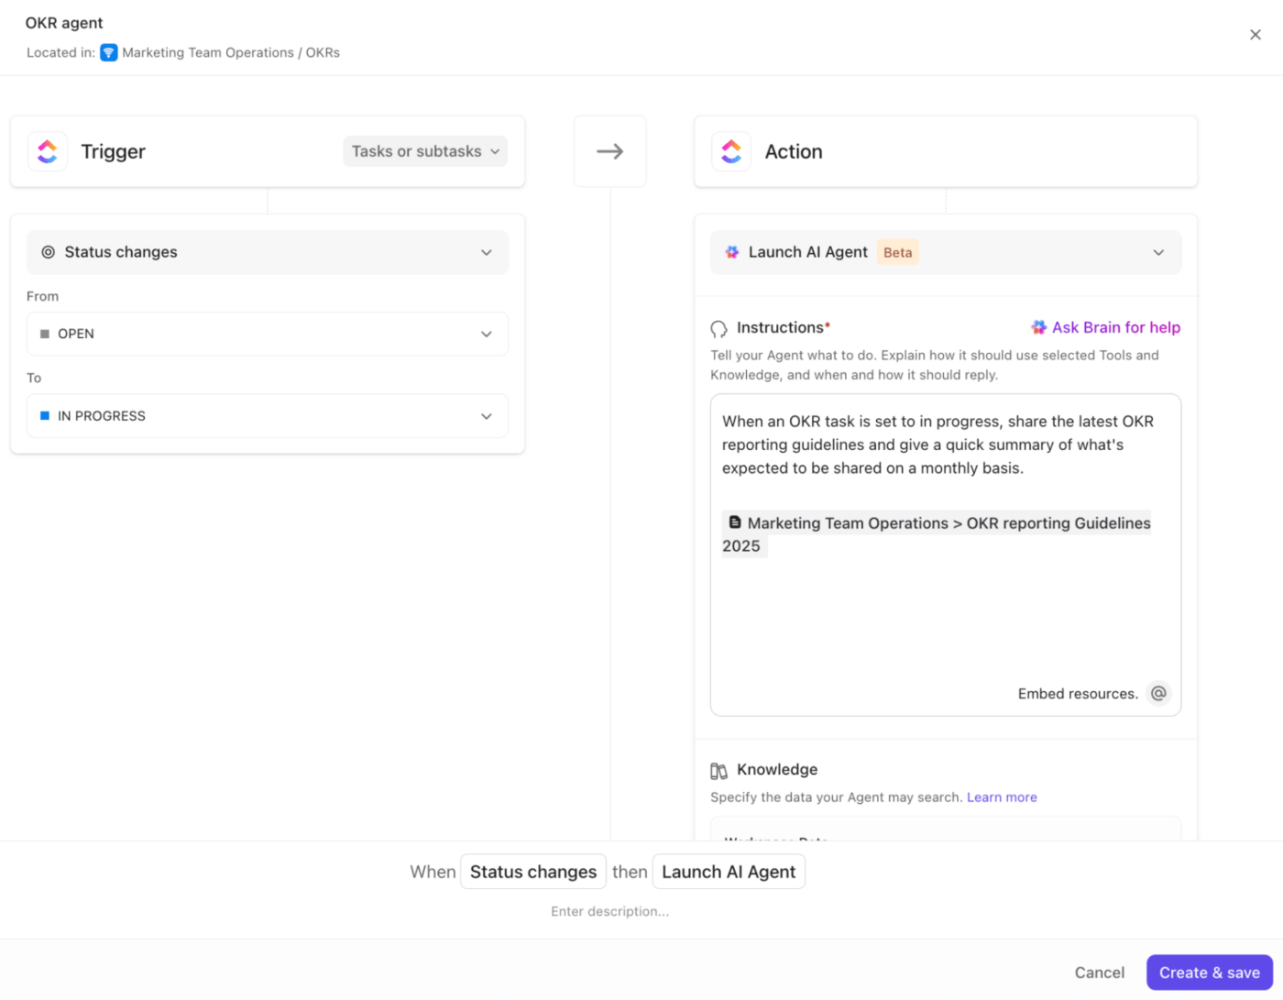This screenshot has height=1000, width=1283.
Task: Click the speech bubble icon beside Instructions
Action: point(719,327)
